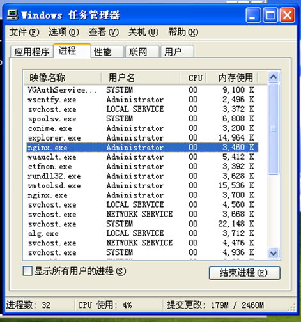Viewport: 301px width, 322px height.
Task: Click the scrollbar down arrow
Action: point(274,254)
